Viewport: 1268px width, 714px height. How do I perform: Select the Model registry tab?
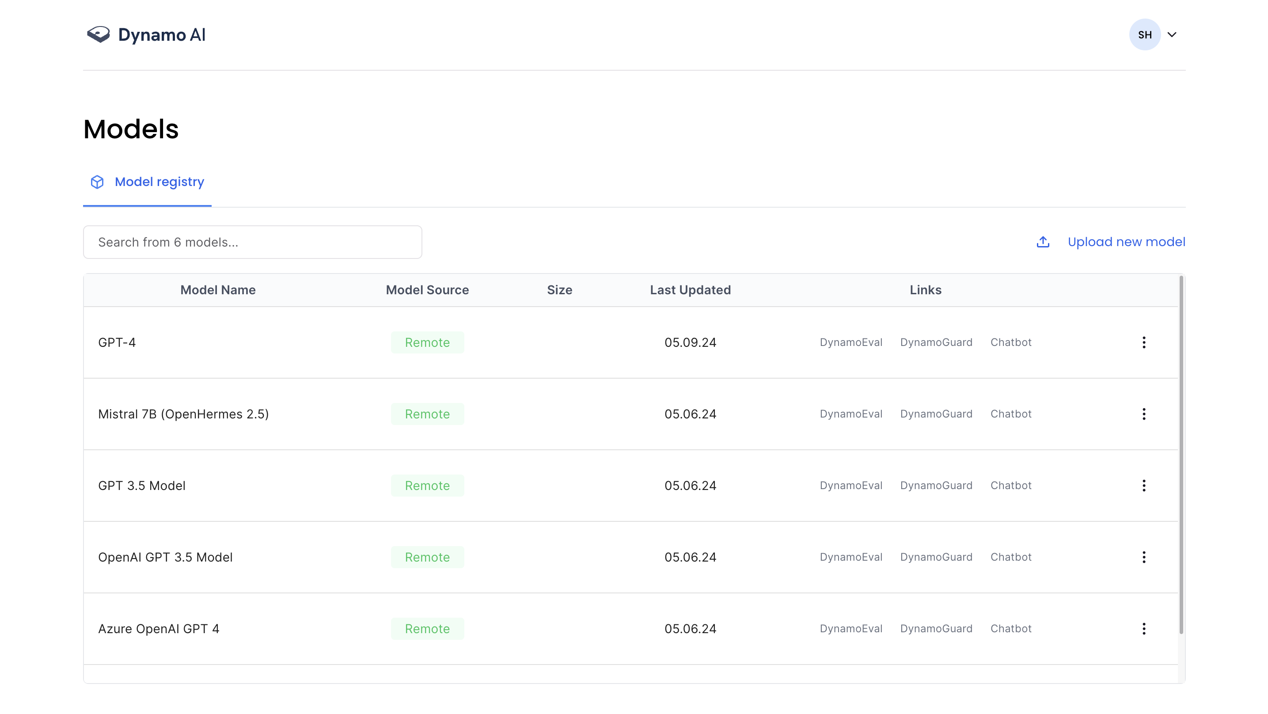147,182
